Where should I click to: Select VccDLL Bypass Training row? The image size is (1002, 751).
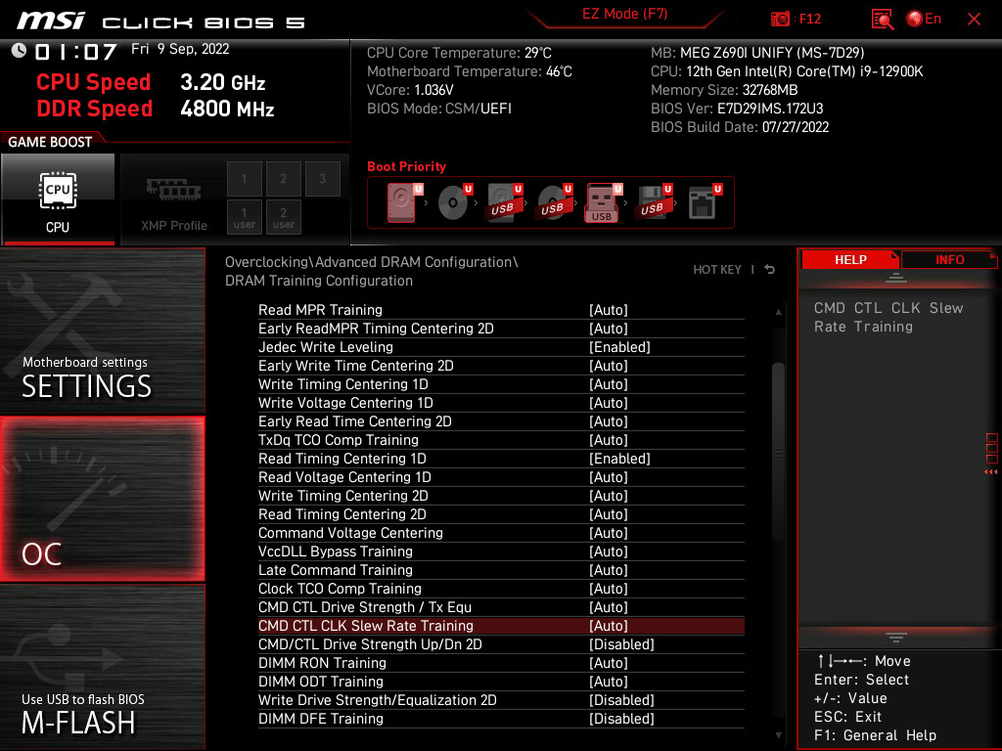pos(501,552)
